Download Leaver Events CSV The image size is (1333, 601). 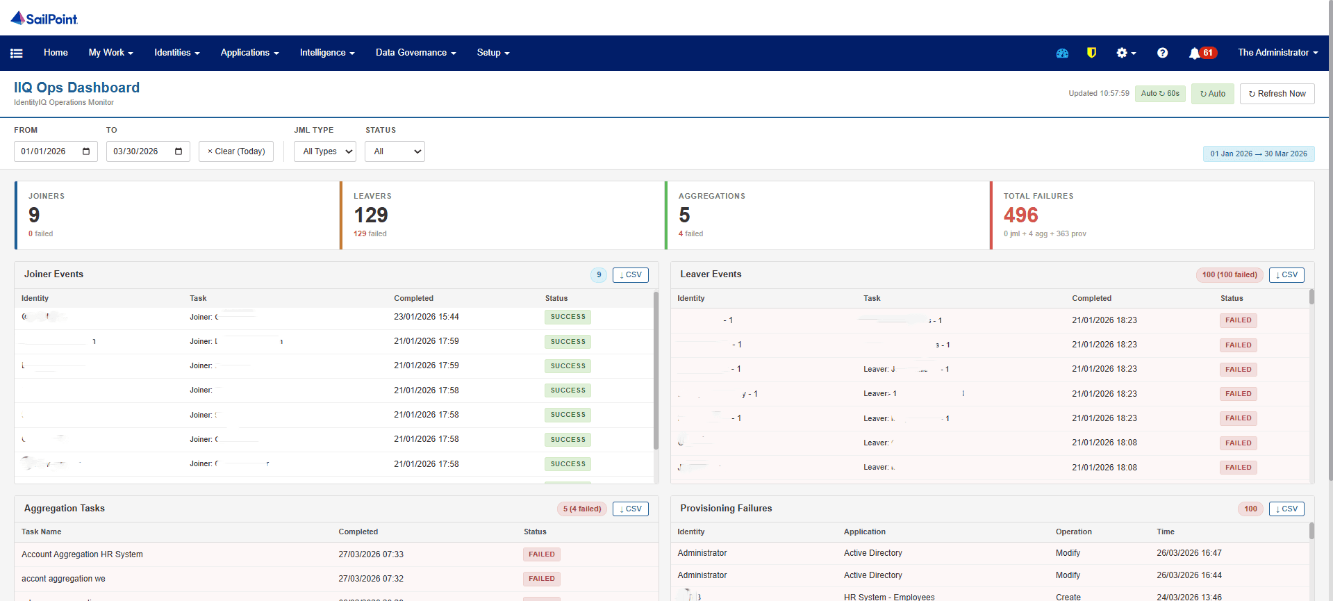coord(1286,275)
